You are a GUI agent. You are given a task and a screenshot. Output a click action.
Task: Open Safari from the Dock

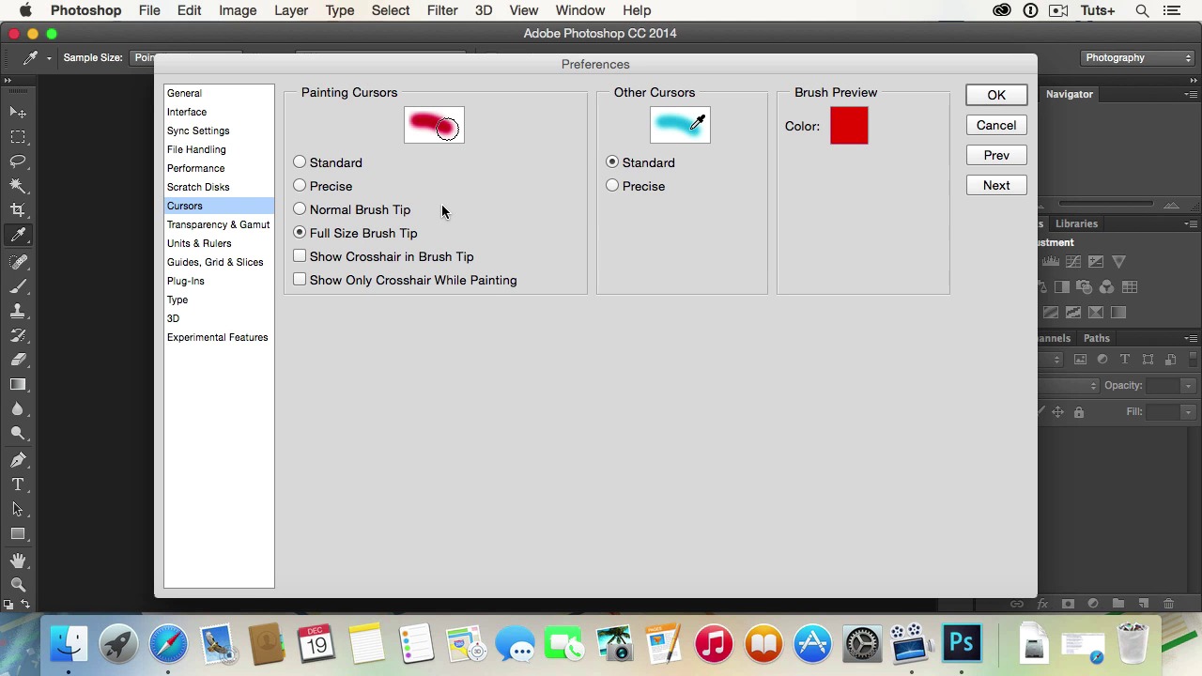[x=168, y=644]
